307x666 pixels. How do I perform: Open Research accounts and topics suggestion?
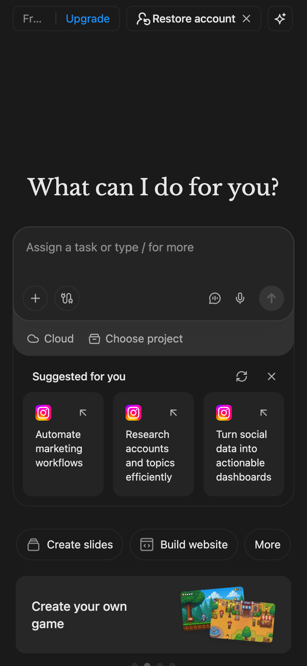click(153, 444)
